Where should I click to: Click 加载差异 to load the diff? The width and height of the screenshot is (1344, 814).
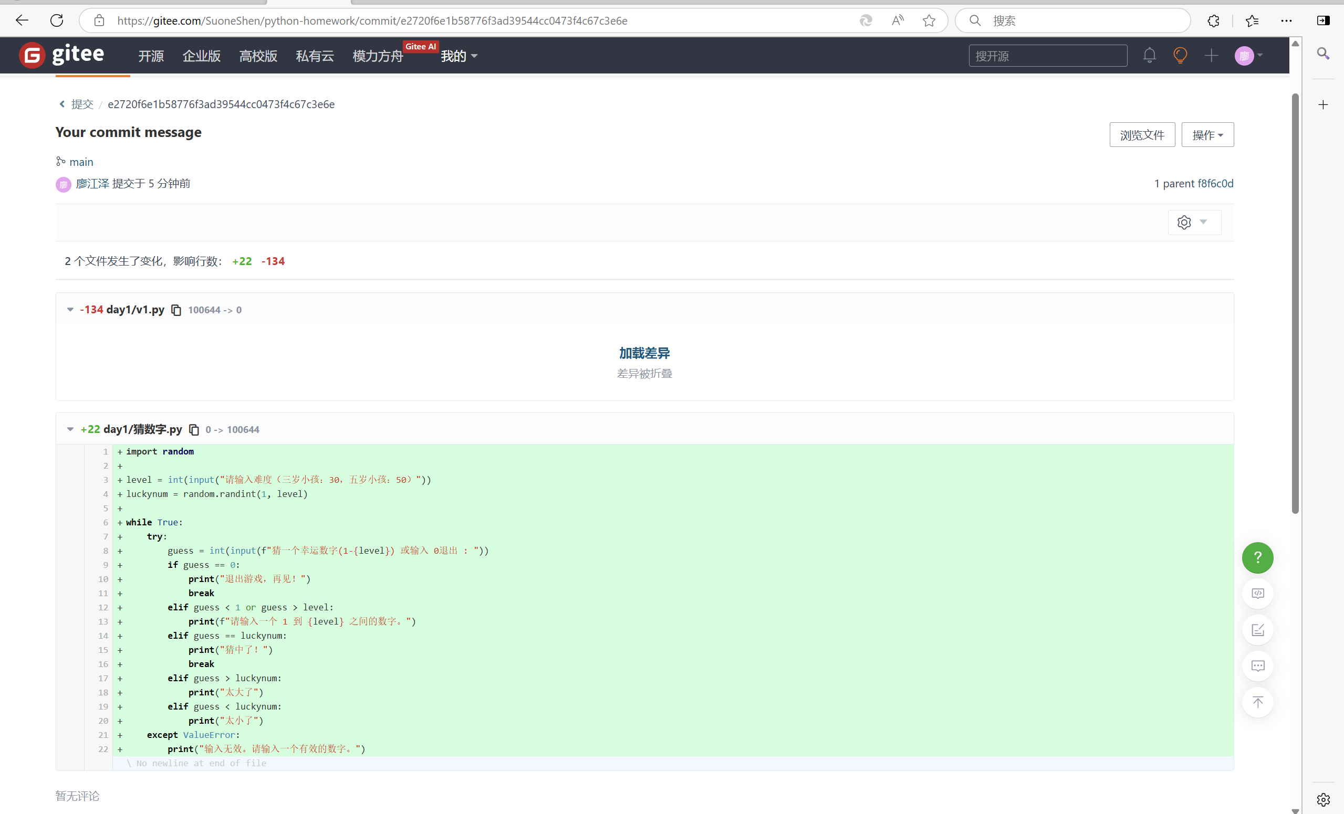[644, 353]
